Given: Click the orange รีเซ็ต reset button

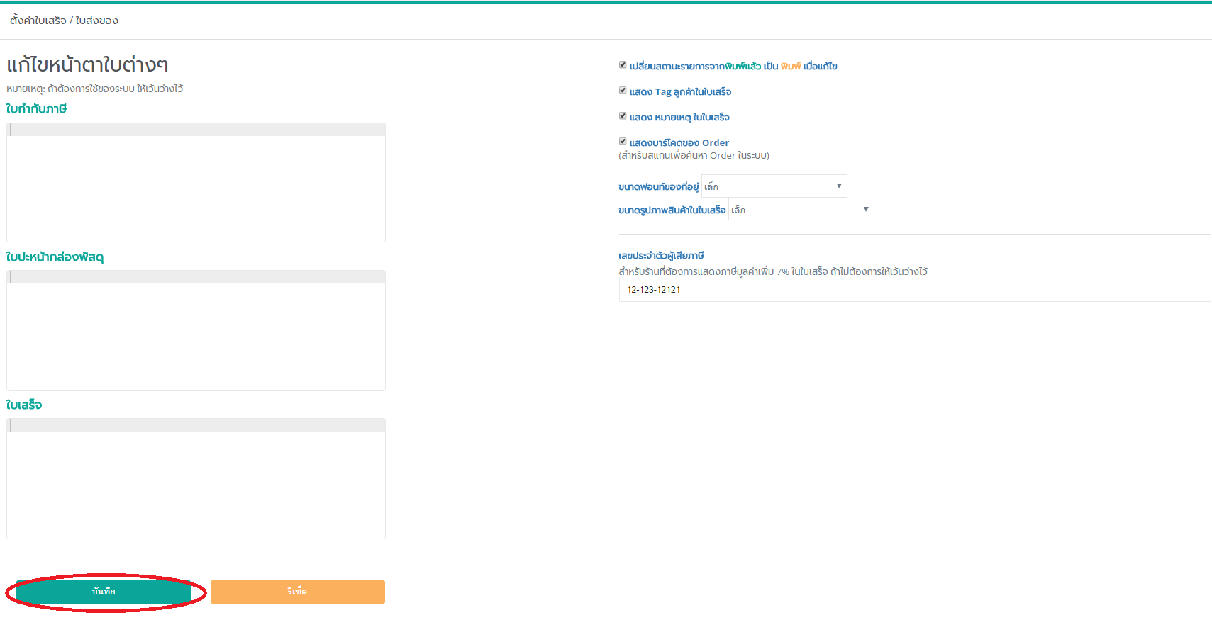Looking at the screenshot, I should (297, 592).
